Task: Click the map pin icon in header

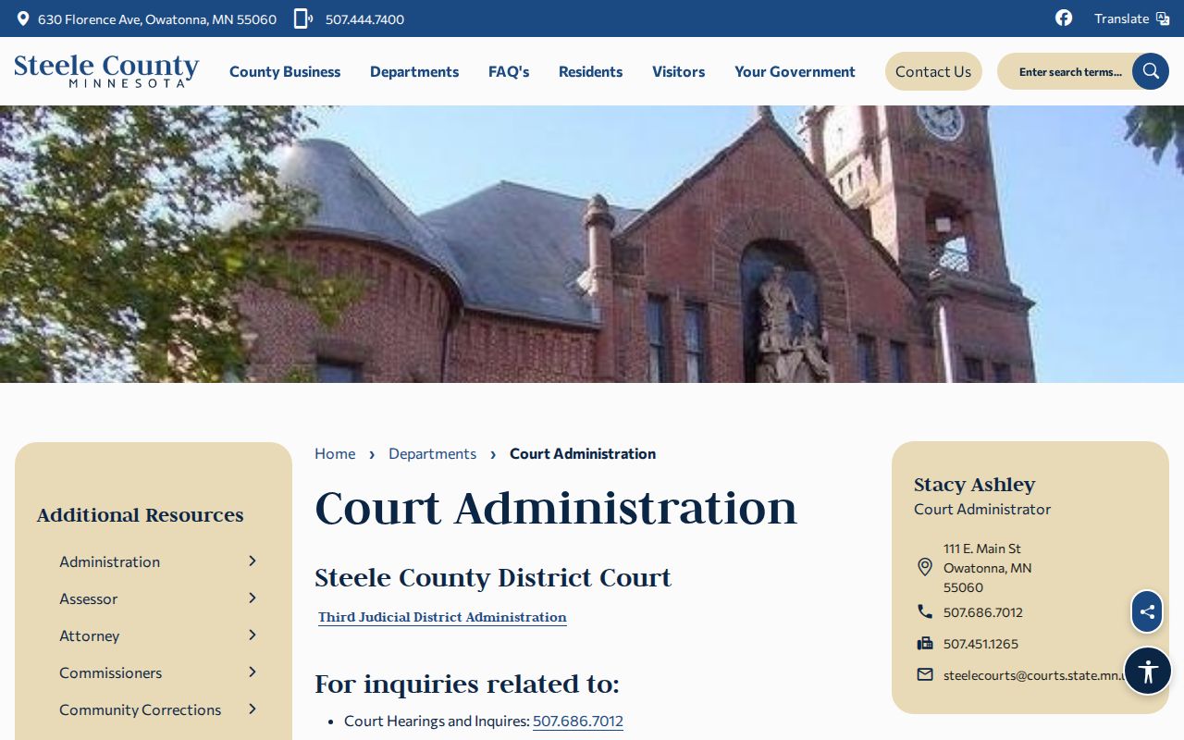Action: point(23,18)
